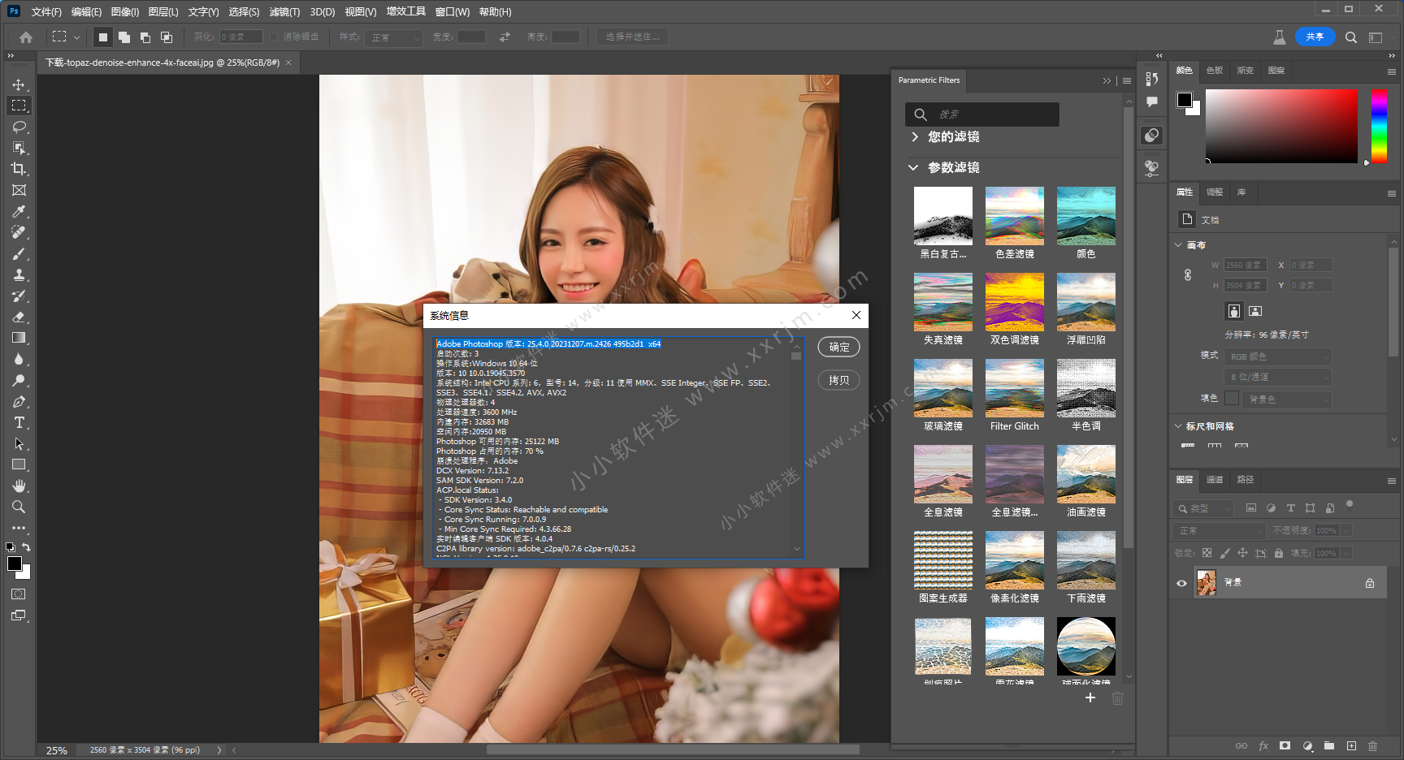Select the Blur tool
1404x760 pixels.
coord(19,359)
